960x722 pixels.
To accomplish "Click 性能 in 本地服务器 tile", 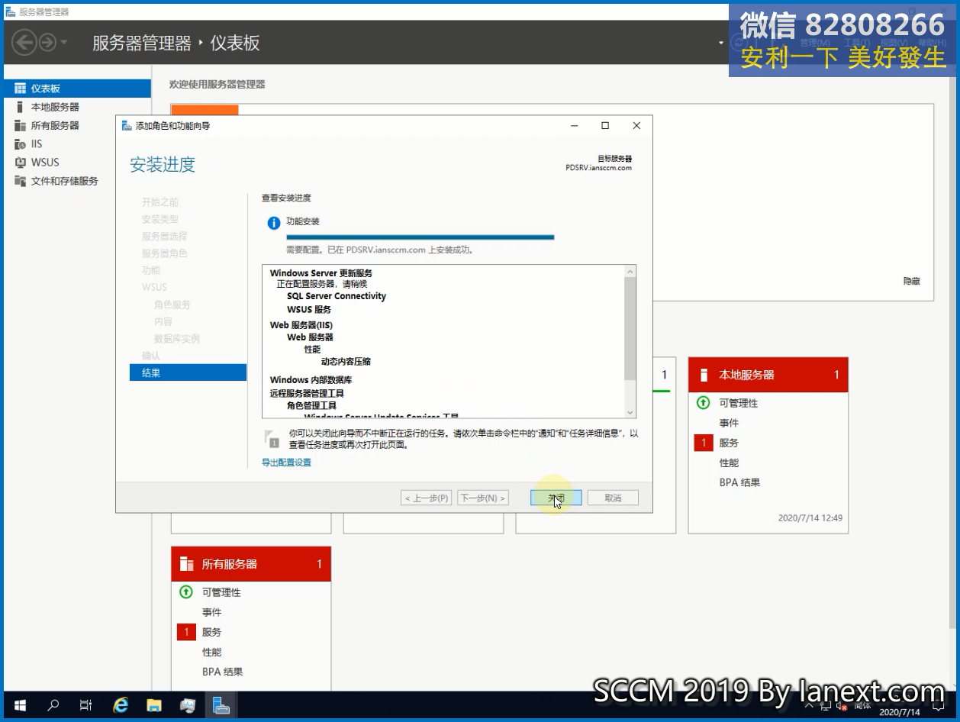I will click(729, 463).
